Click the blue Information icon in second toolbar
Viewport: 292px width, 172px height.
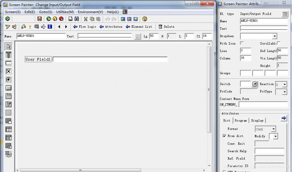point(50,27)
